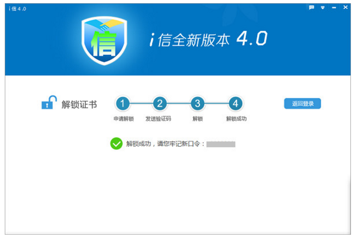Screen dimensions: 362x242
Task: Click the i信全新版本 4.0 banner title
Action: pos(208,39)
